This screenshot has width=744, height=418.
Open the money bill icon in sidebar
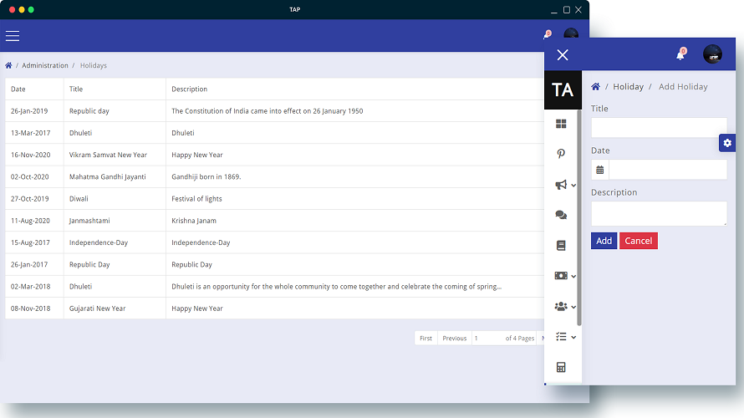[561, 276]
